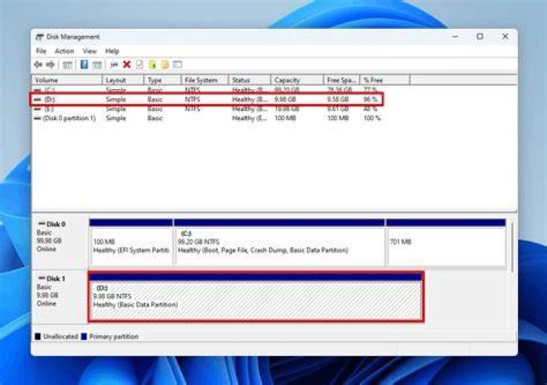Viewport: 547px width, 385px height.
Task: Click the Show/Hide Console Tree toolbar icon
Action: [x=67, y=65]
